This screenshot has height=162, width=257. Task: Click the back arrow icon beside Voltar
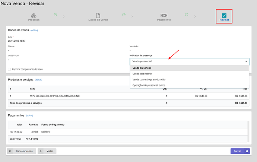click(x=41, y=151)
